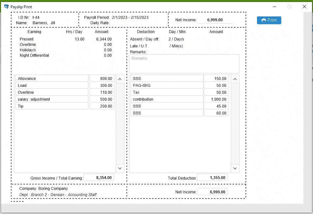
Task: Click the bottom Net Income 6,999.00 field
Action: (213, 192)
